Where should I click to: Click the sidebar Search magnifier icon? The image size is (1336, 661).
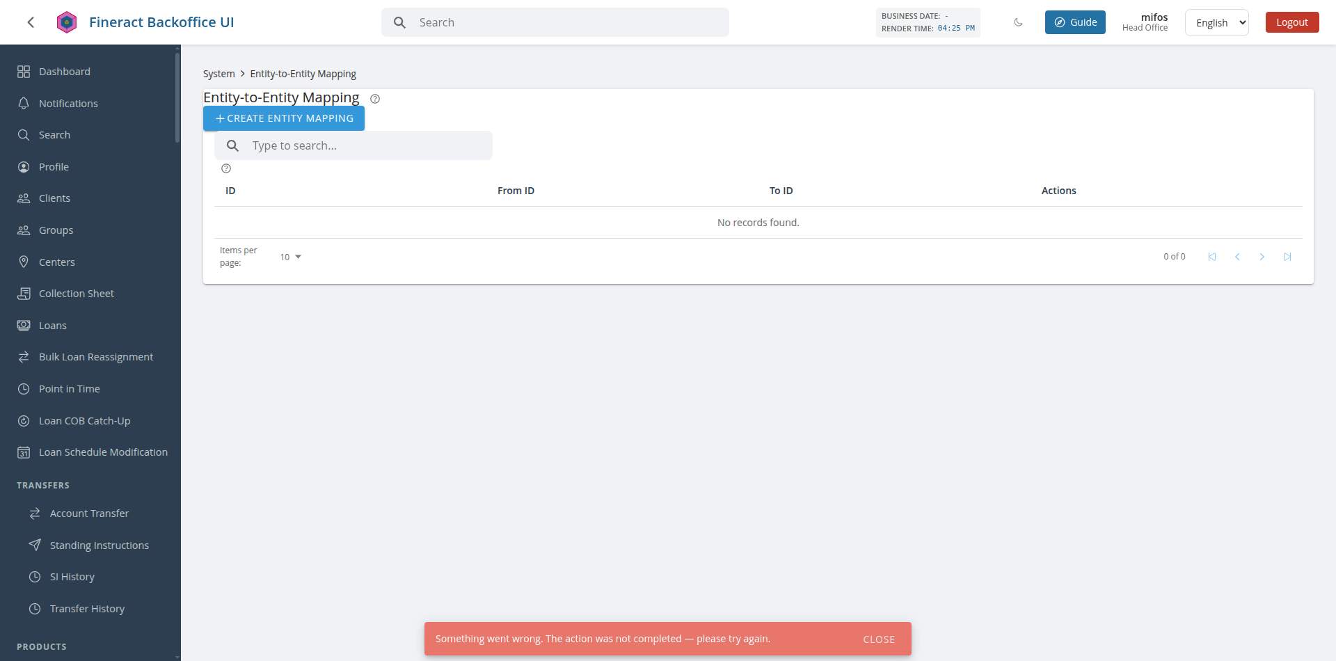point(24,135)
